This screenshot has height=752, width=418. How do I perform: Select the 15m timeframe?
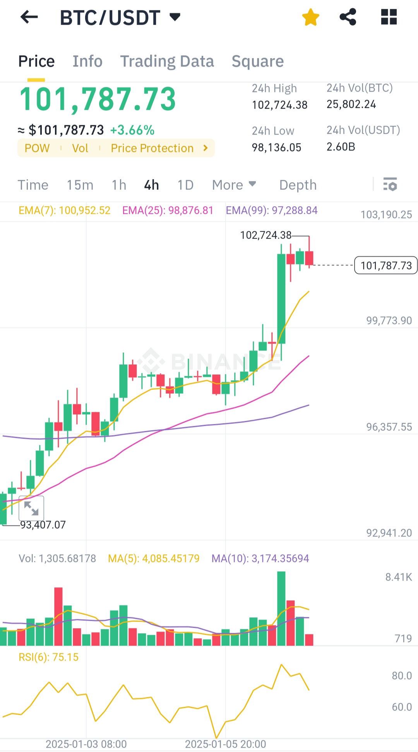80,185
